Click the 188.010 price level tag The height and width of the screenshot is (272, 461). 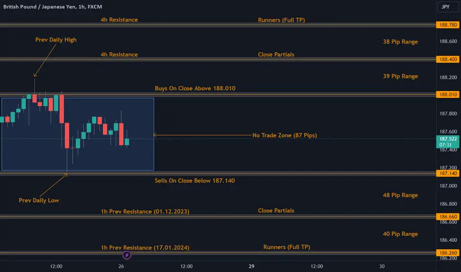(448, 94)
